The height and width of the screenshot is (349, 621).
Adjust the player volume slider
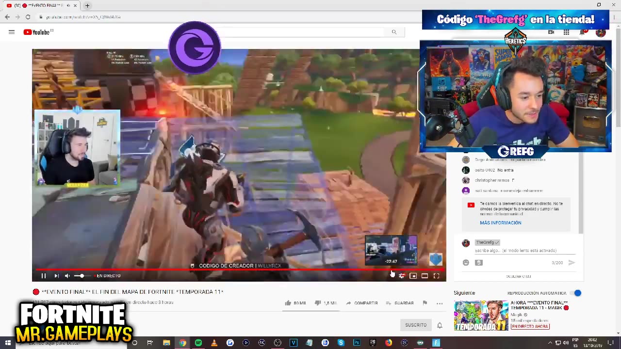[x=82, y=276]
